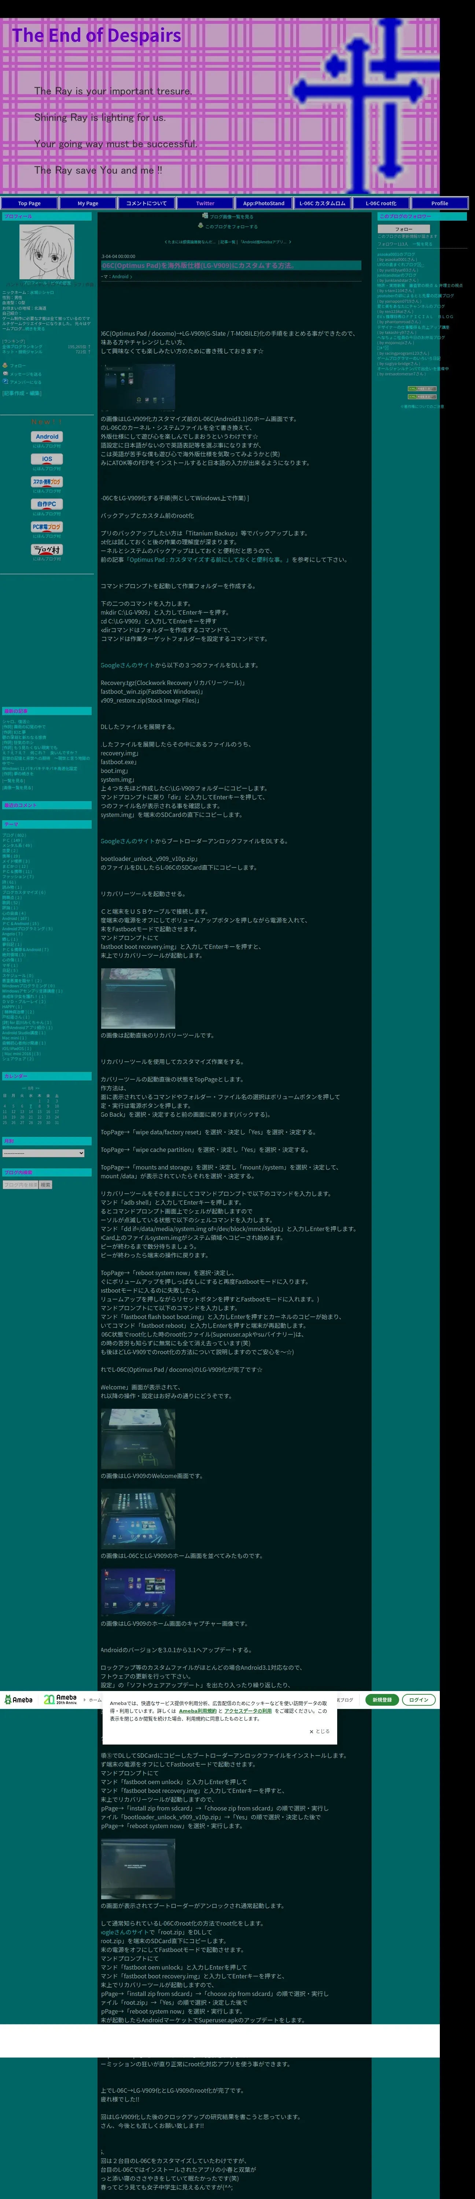Image resolution: width=475 pixels, height=2199 pixels.
Task: Open the Ameba利用規約 link in cookie notice
Action: 197,1711
